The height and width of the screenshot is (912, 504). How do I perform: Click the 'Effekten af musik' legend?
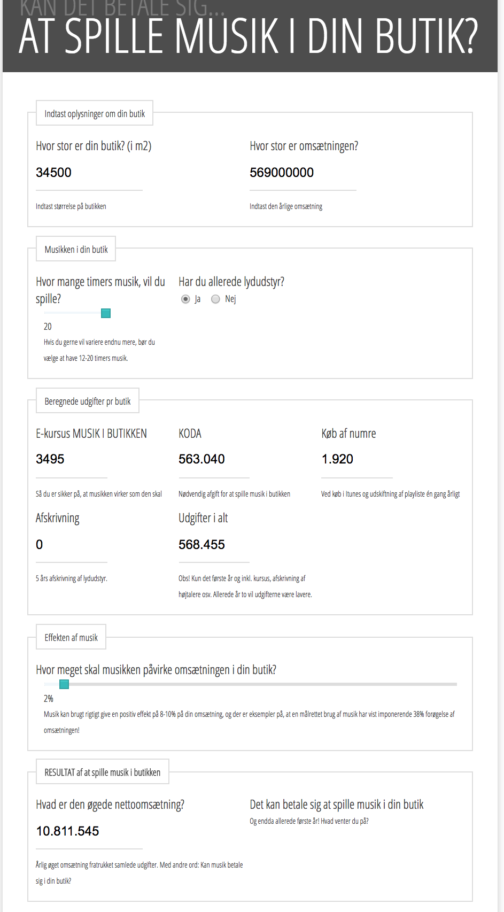pos(71,637)
